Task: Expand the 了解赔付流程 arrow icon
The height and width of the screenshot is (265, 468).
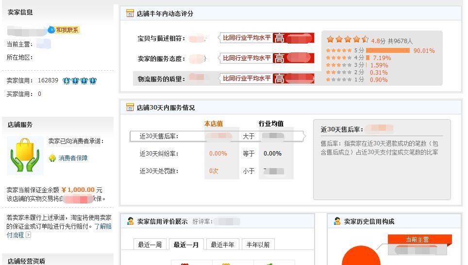Action: (x=28, y=235)
